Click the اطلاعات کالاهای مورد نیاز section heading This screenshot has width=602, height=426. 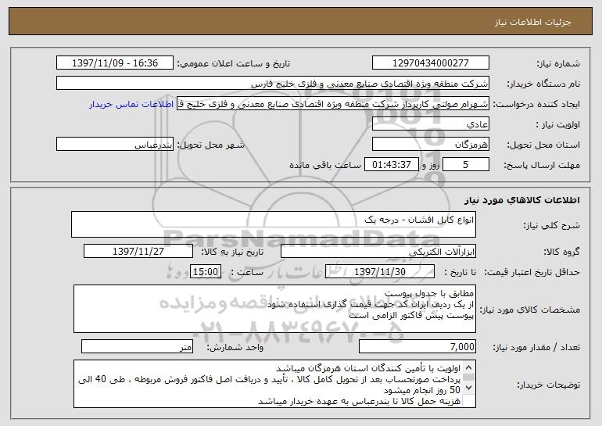point(521,200)
